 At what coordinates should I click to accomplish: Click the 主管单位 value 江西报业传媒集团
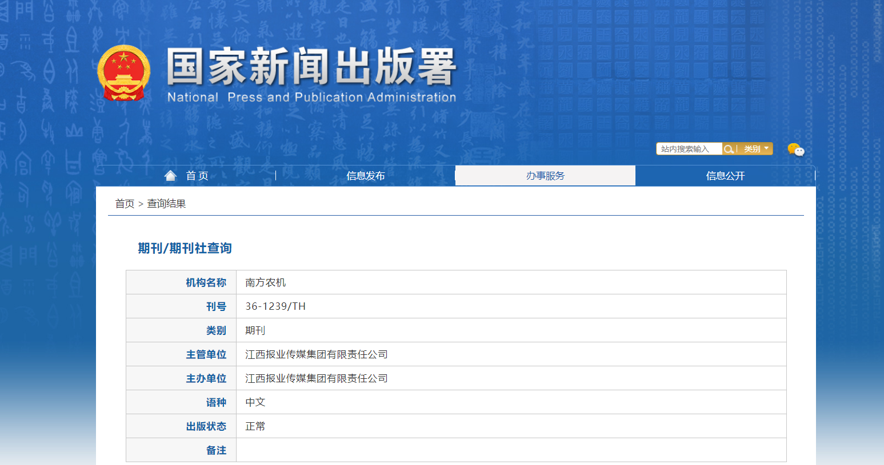[316, 354]
